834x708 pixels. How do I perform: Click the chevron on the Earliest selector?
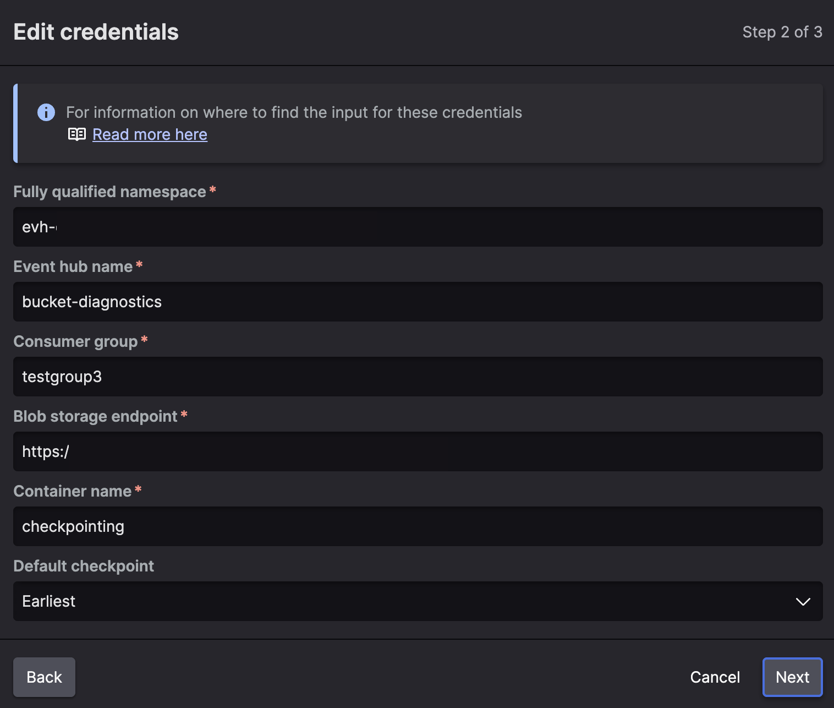803,601
